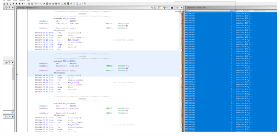Click the FUN_00002888 function name in the listing
The height and width of the screenshot is (136, 280).
pos(69,61)
